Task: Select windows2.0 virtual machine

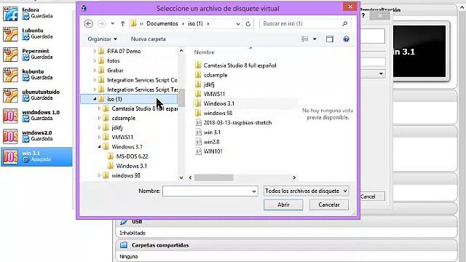Action: [36, 136]
